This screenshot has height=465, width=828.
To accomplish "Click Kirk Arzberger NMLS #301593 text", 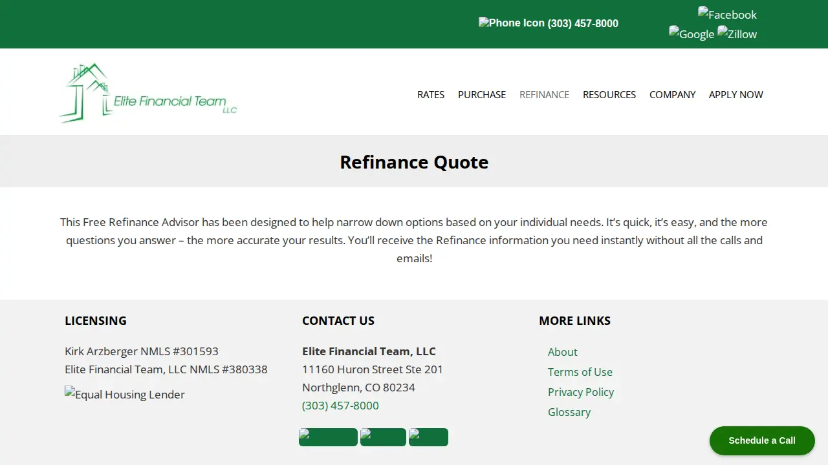I will [x=142, y=351].
